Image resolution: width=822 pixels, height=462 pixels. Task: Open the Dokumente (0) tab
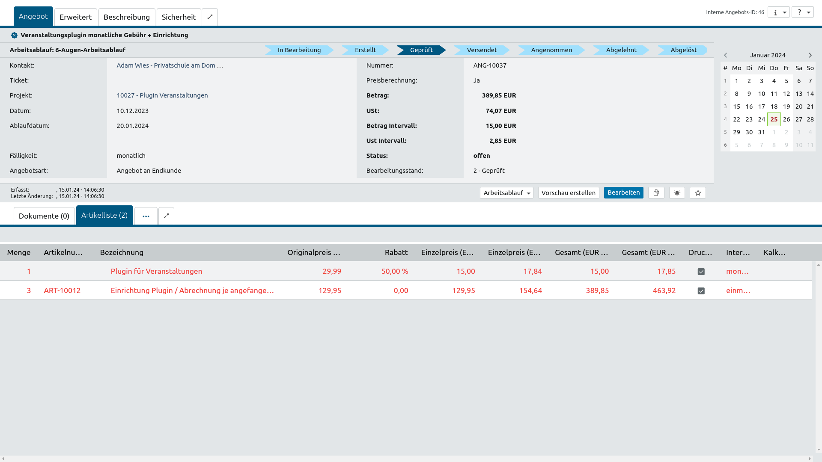[x=44, y=216]
